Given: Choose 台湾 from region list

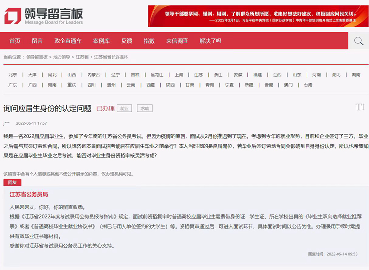Looking at the screenshot, I should 308,85.
